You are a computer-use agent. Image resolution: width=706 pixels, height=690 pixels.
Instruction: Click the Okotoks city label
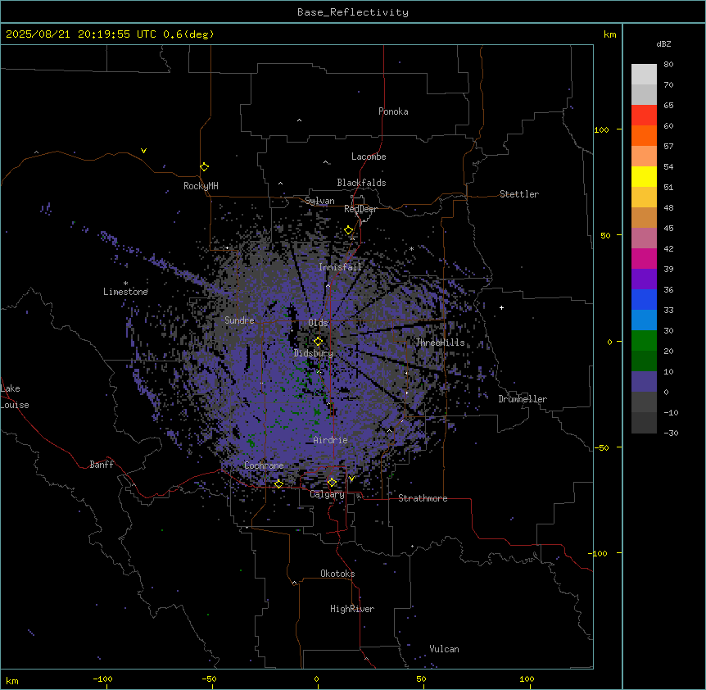[x=337, y=574]
